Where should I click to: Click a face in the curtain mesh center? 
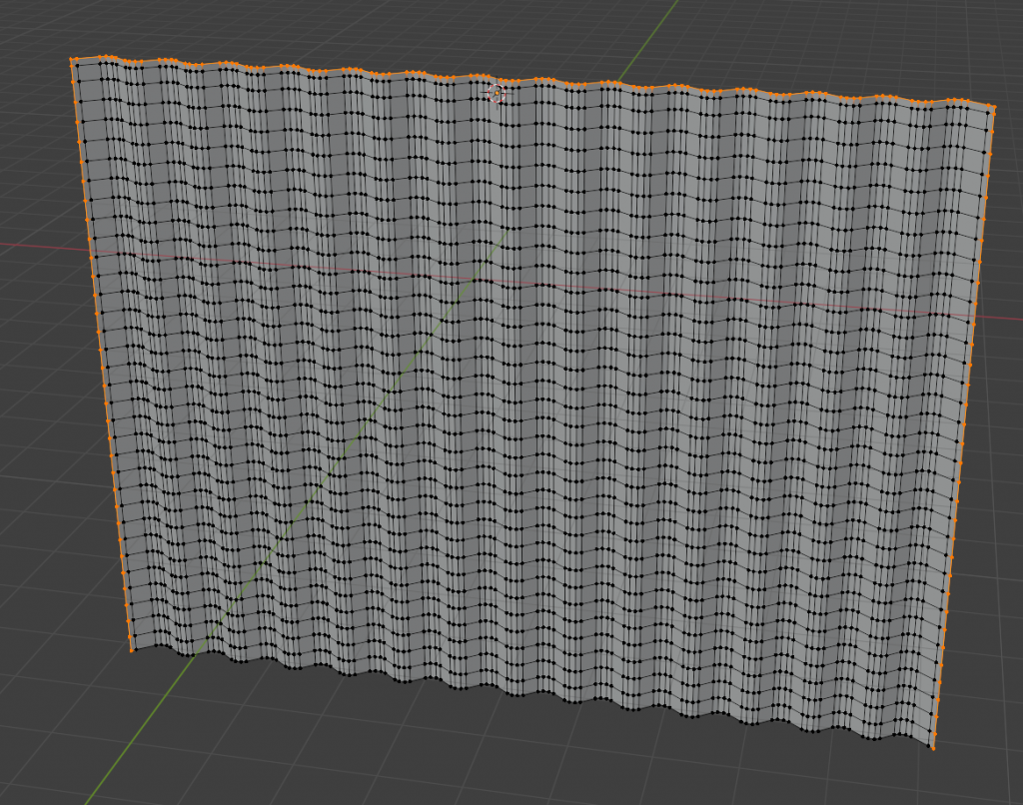point(529,400)
